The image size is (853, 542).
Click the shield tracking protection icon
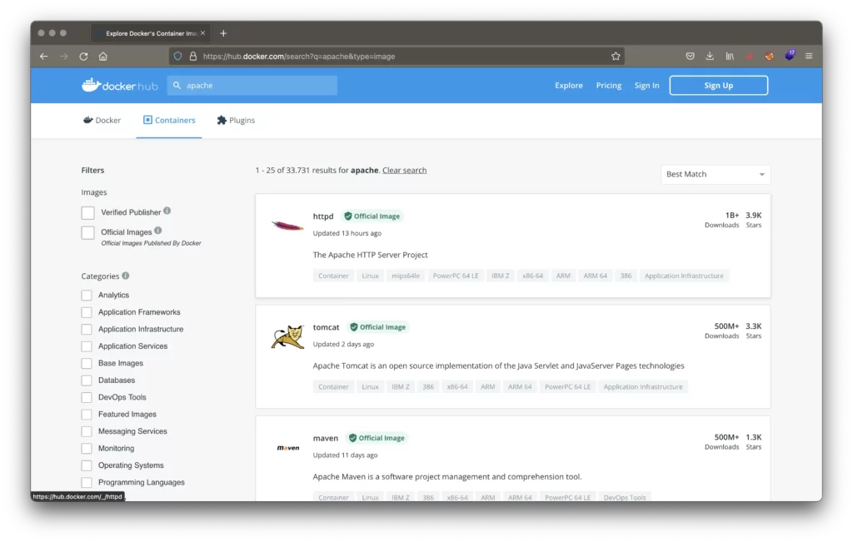coord(177,56)
